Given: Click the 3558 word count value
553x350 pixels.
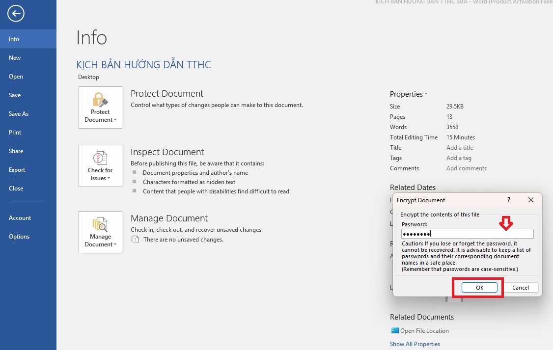Looking at the screenshot, I should tap(452, 127).
